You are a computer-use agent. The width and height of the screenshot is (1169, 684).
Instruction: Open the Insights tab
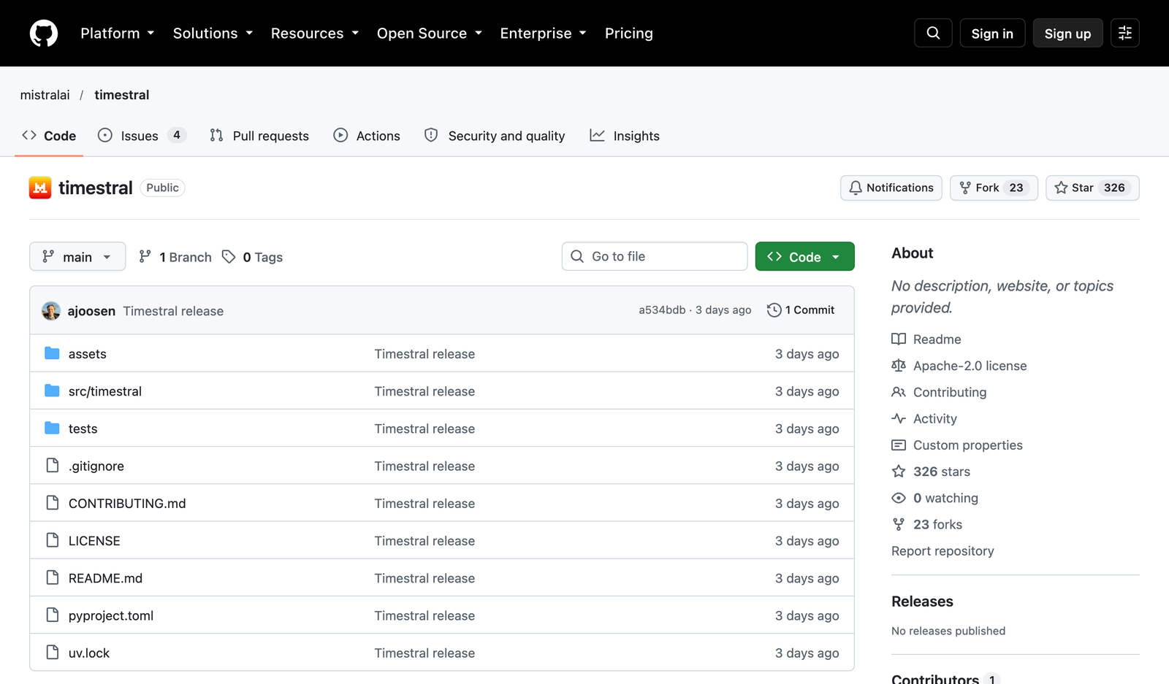point(625,136)
